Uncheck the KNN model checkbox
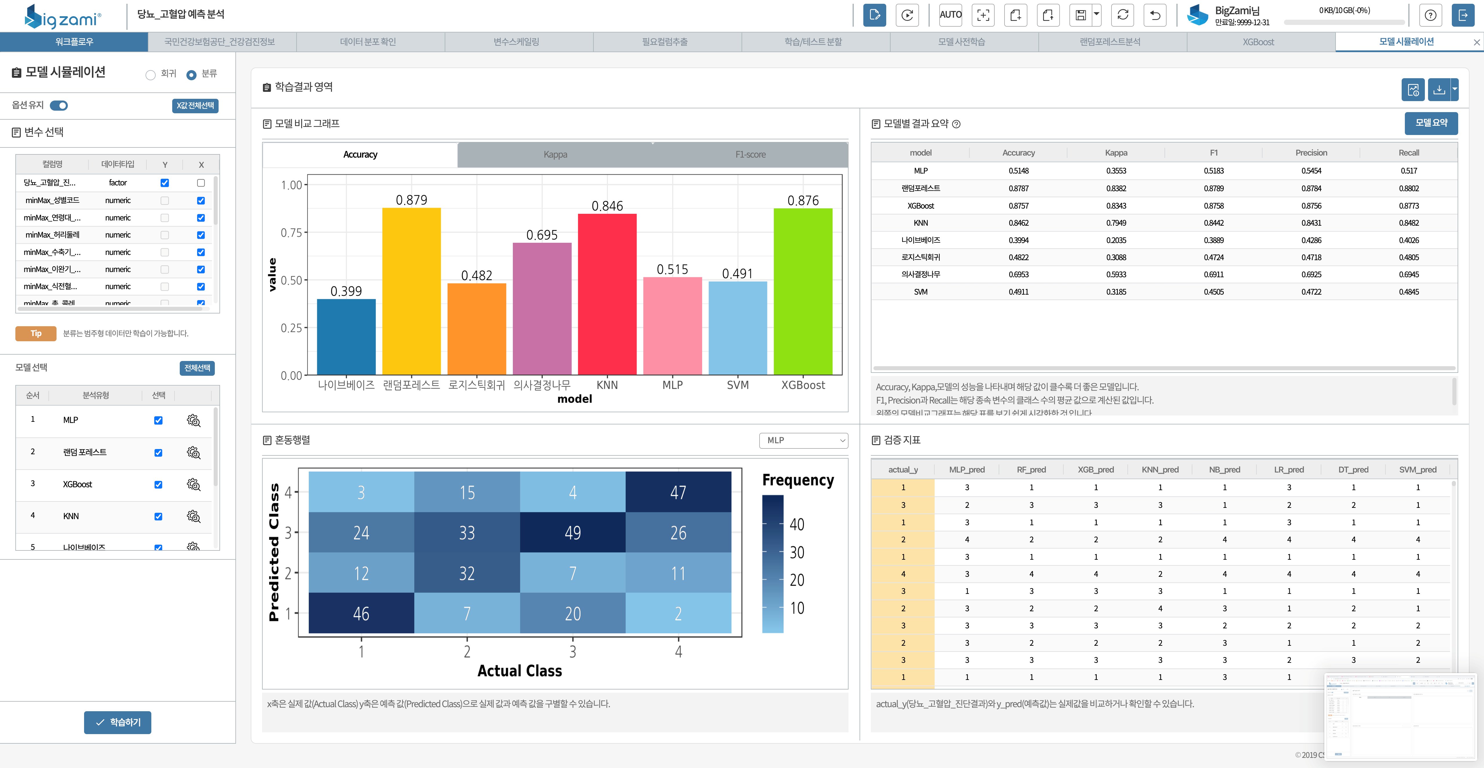 [158, 517]
